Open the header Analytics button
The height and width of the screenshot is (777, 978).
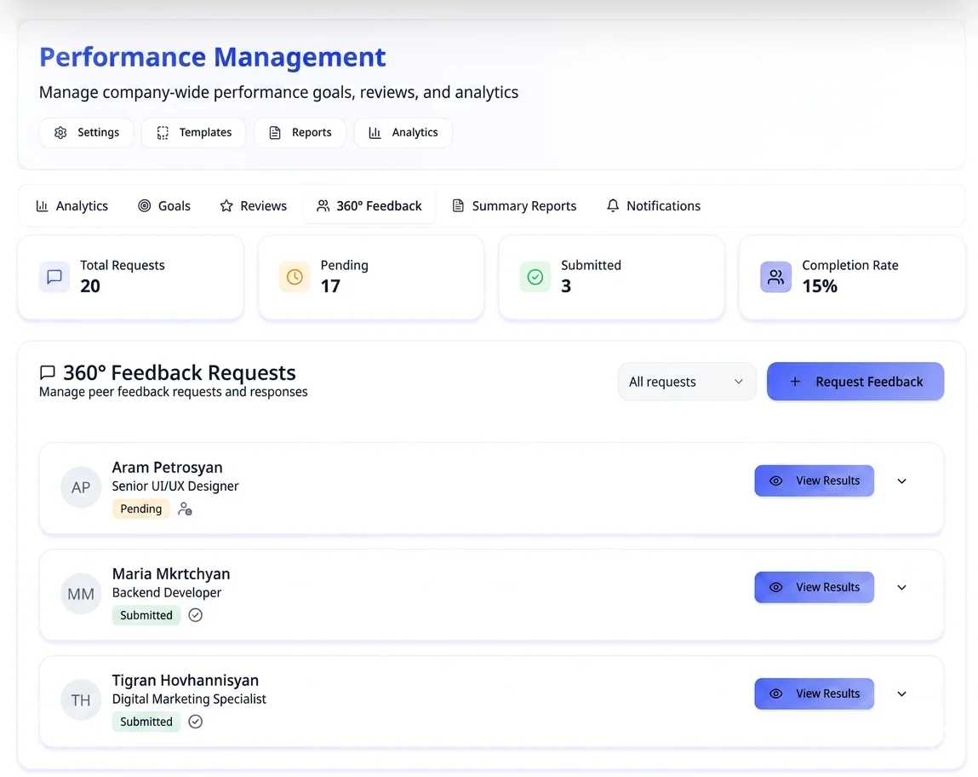[403, 132]
